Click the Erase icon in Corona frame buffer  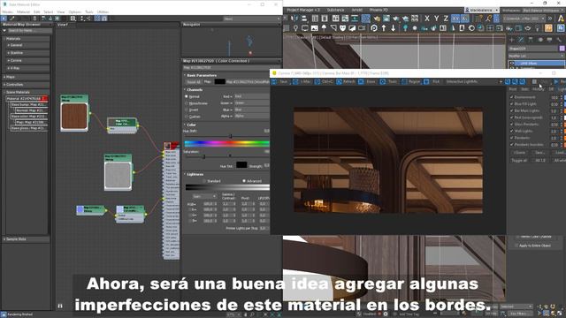click(x=361, y=82)
